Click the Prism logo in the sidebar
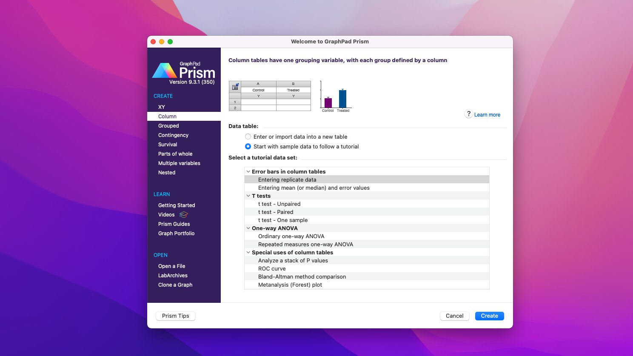 pyautogui.click(x=184, y=71)
